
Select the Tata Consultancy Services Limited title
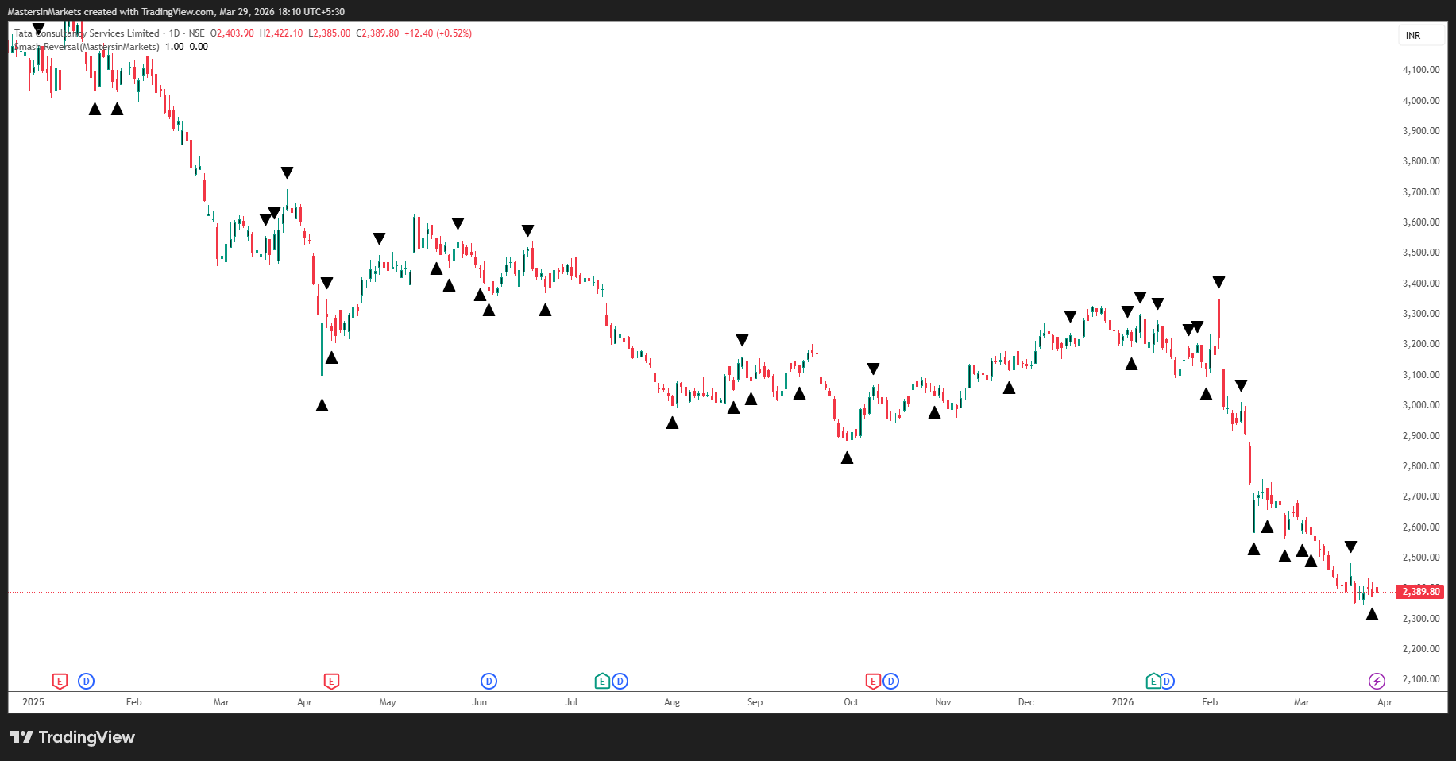tap(87, 33)
